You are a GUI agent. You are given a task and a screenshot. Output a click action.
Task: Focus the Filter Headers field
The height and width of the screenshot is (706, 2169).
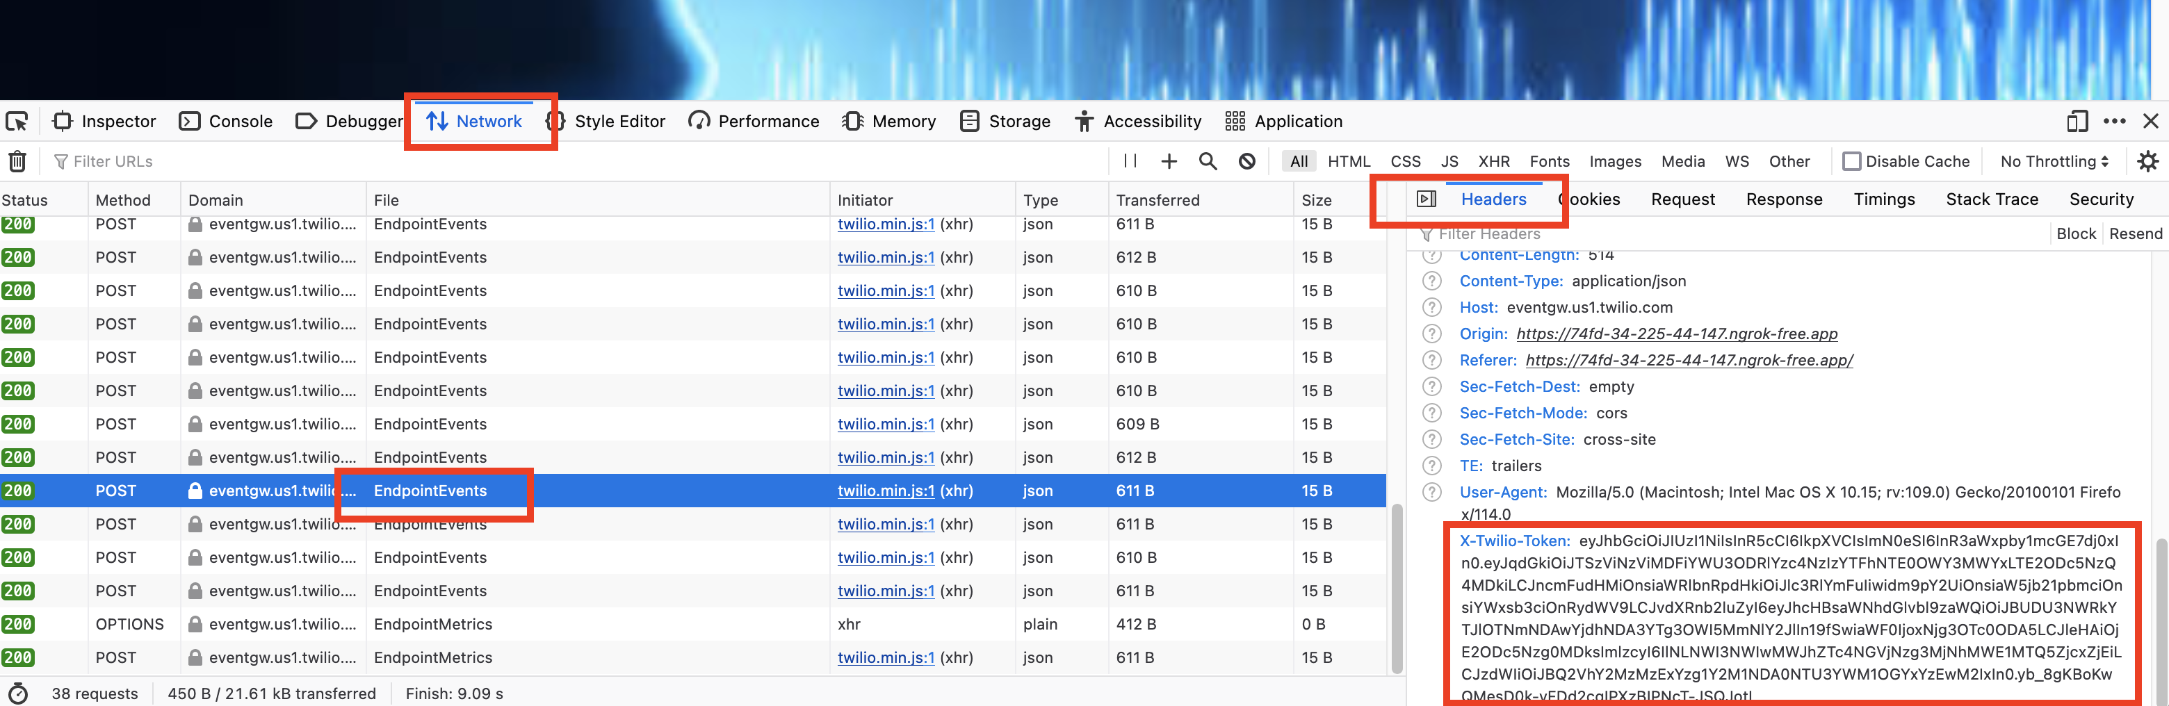click(1730, 234)
